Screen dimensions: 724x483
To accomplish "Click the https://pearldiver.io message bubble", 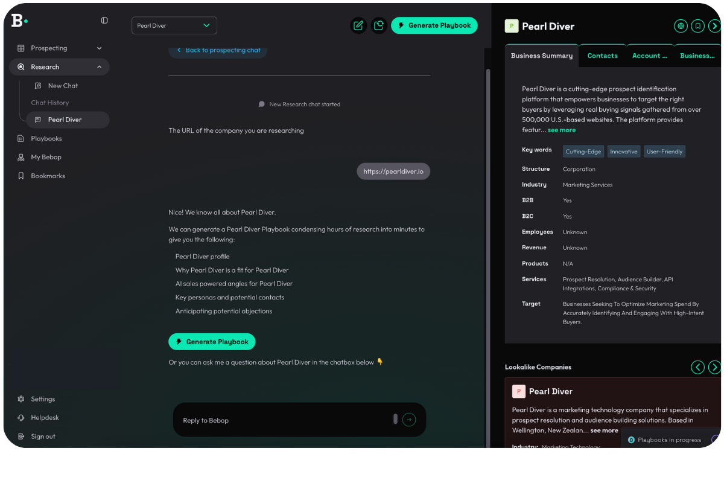I will [393, 171].
